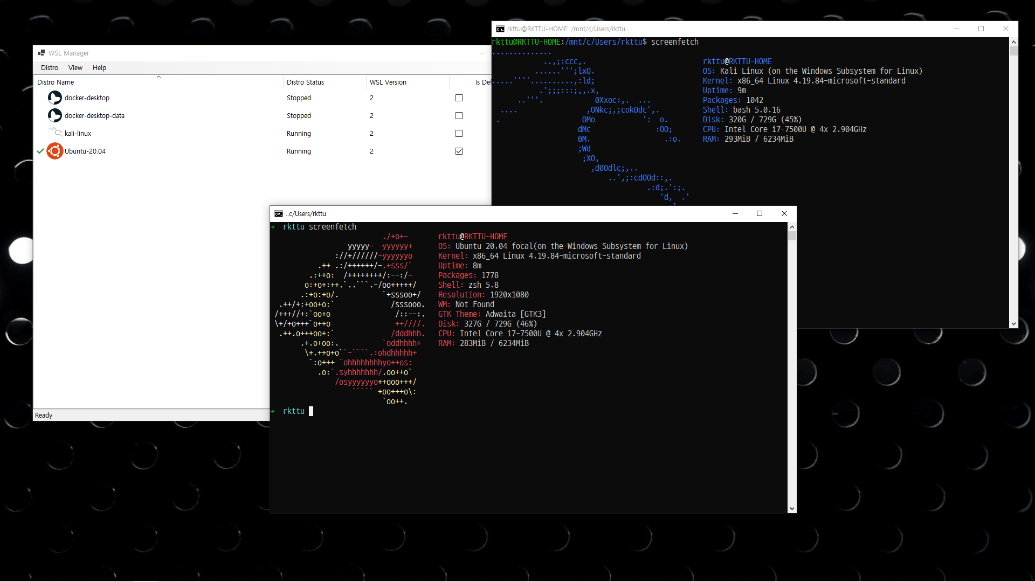This screenshot has width=1035, height=582.
Task: Open the Distro menu
Action: [50, 68]
